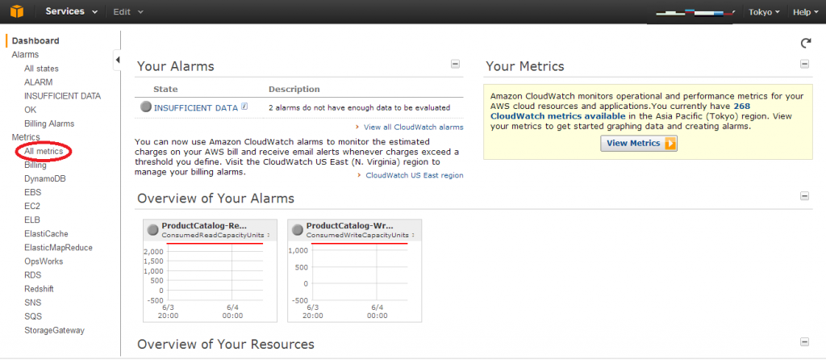This screenshot has width=826, height=360.
Task: Open Billing Alarms in the sidebar
Action: point(49,123)
